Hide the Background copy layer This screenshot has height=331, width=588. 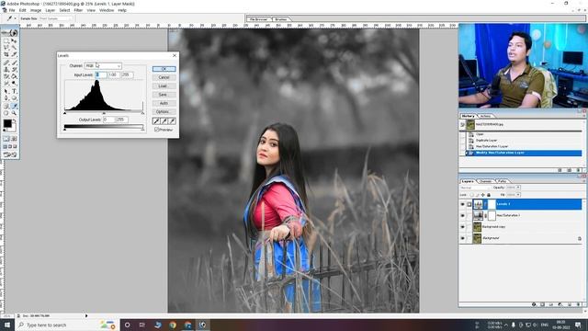[462, 227]
